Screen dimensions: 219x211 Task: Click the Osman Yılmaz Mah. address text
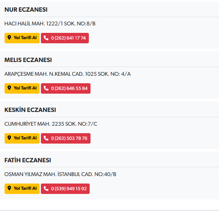pyautogui.click(x=60, y=174)
